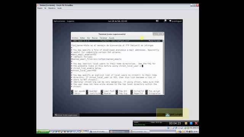Image resolution: width=244 pixels, height=137 pixels.
Task: Cancel recording with the red X
Action: (196, 123)
